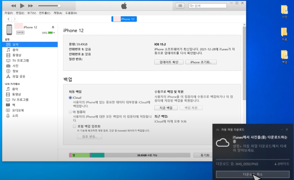Open the list view icon near search
This screenshot has width=294, height=180.
(180, 6)
